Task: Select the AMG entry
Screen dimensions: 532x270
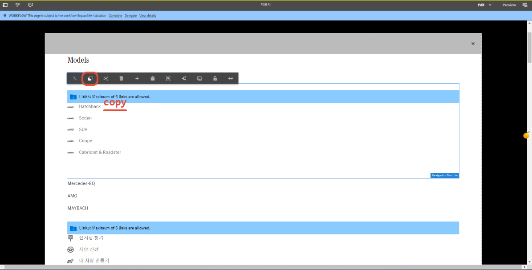Action: click(x=72, y=196)
